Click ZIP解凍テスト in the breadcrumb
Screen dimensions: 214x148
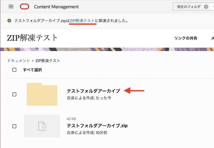(x=48, y=61)
